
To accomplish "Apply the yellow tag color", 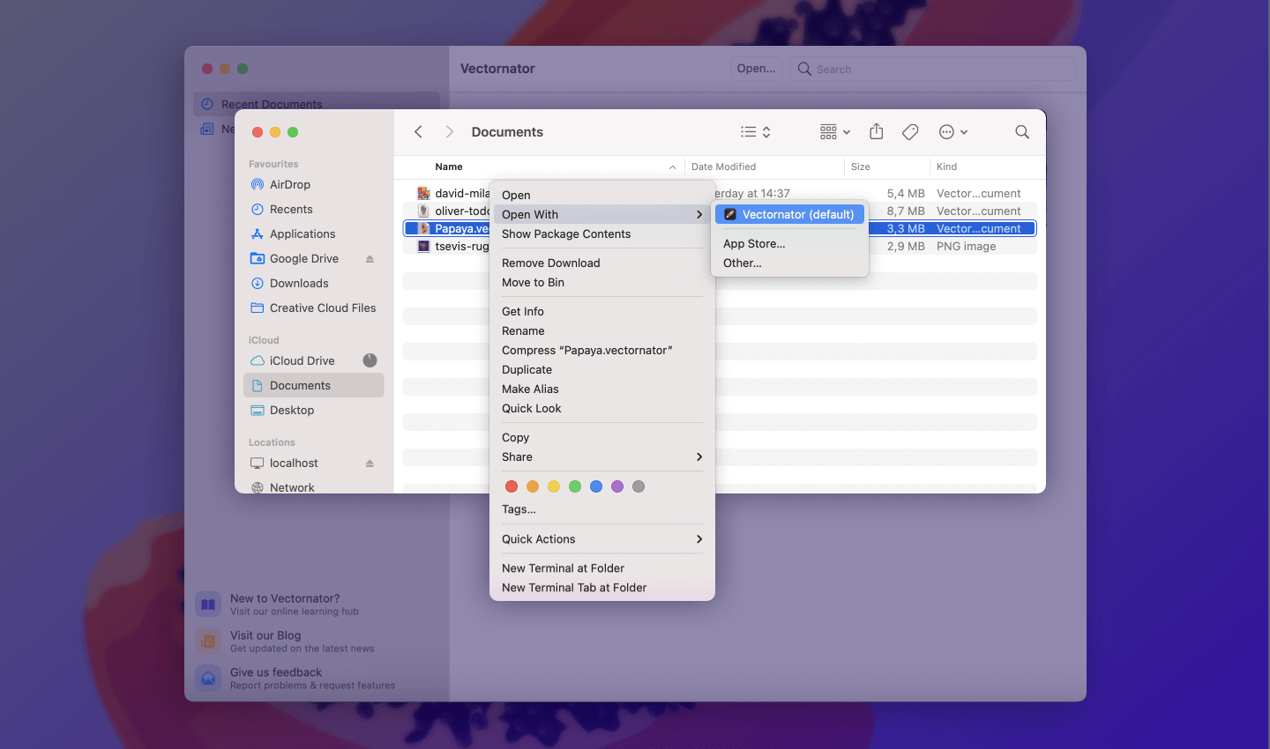I will 554,486.
